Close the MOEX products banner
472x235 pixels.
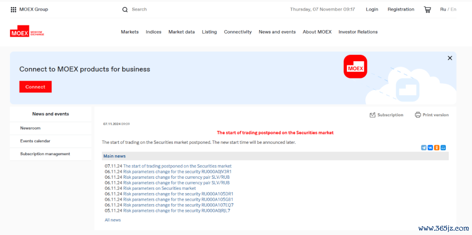(450, 58)
